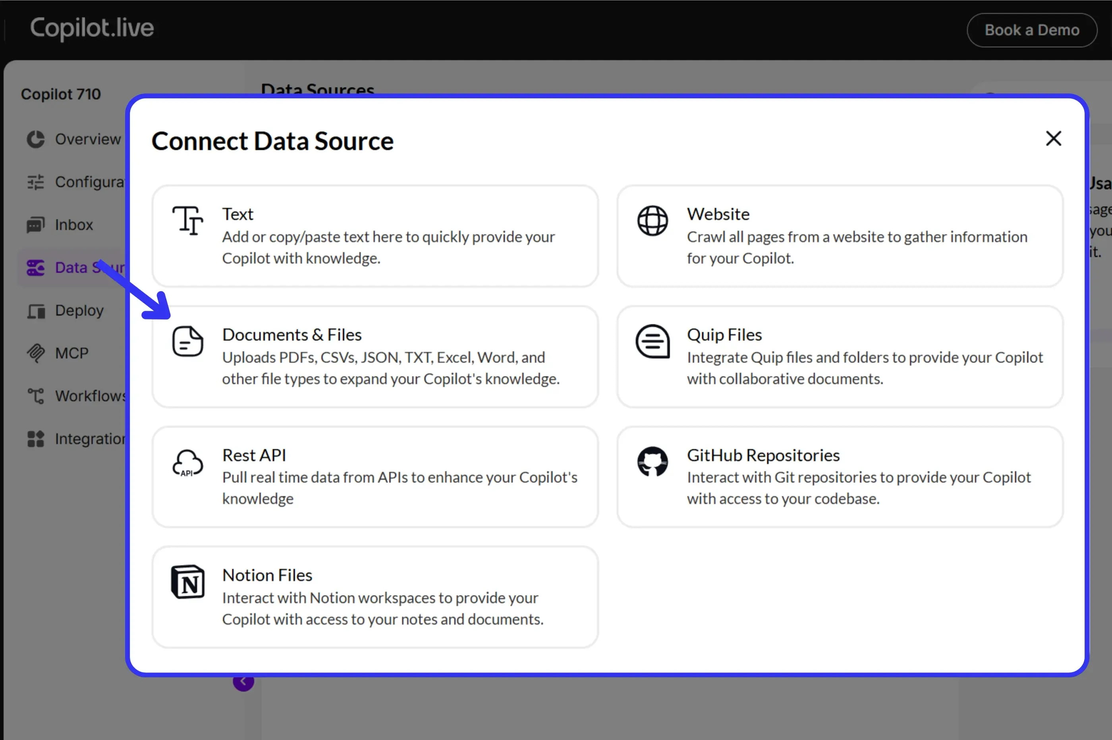Click the Data Sources database icon
Image resolution: width=1112 pixels, height=740 pixels.
(x=35, y=267)
